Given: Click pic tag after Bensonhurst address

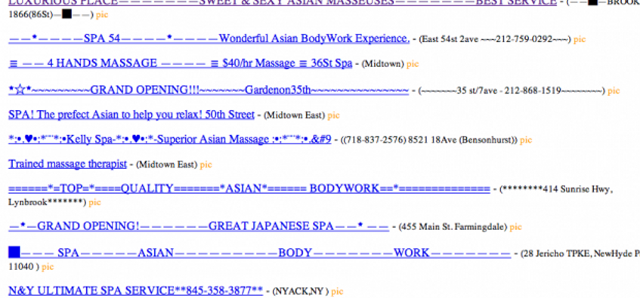Looking at the screenshot, I should point(526,140).
